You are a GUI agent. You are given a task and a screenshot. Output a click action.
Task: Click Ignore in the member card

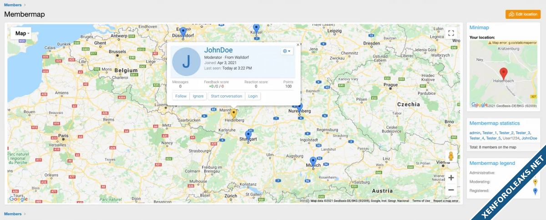(198, 96)
